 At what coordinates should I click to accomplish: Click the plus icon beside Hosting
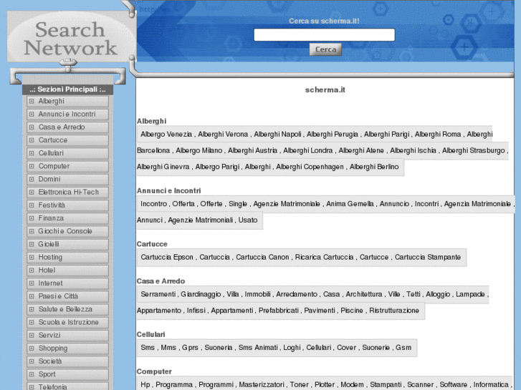[x=32, y=257]
